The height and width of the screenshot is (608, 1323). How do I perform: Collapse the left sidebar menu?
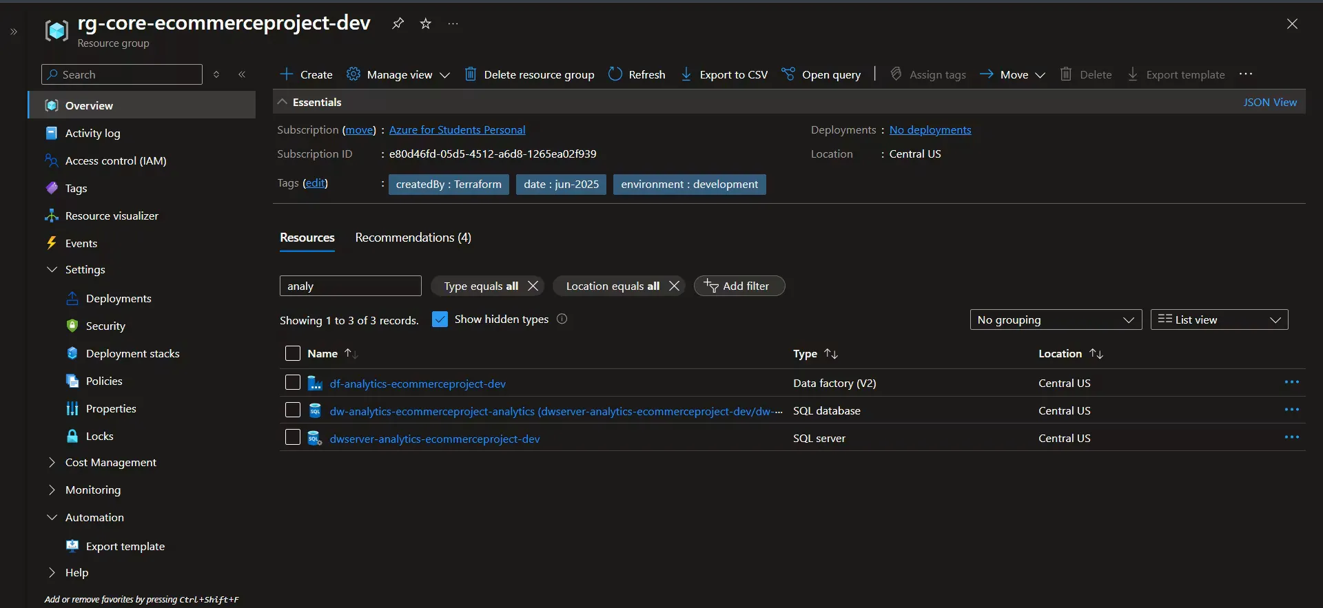pyautogui.click(x=242, y=74)
